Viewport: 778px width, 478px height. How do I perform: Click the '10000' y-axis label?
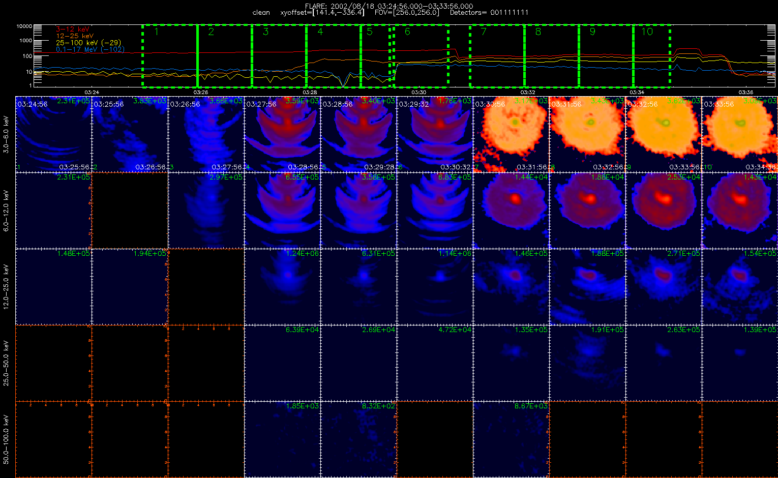pyautogui.click(x=24, y=26)
